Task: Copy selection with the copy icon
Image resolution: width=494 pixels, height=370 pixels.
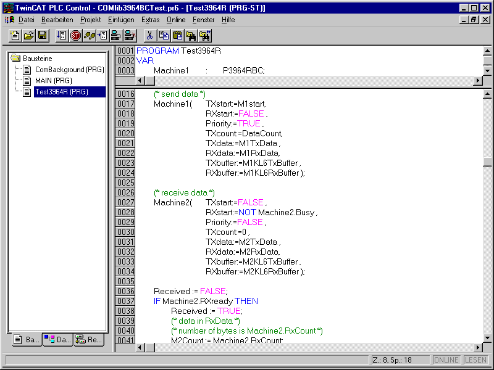Action: pyautogui.click(x=164, y=36)
